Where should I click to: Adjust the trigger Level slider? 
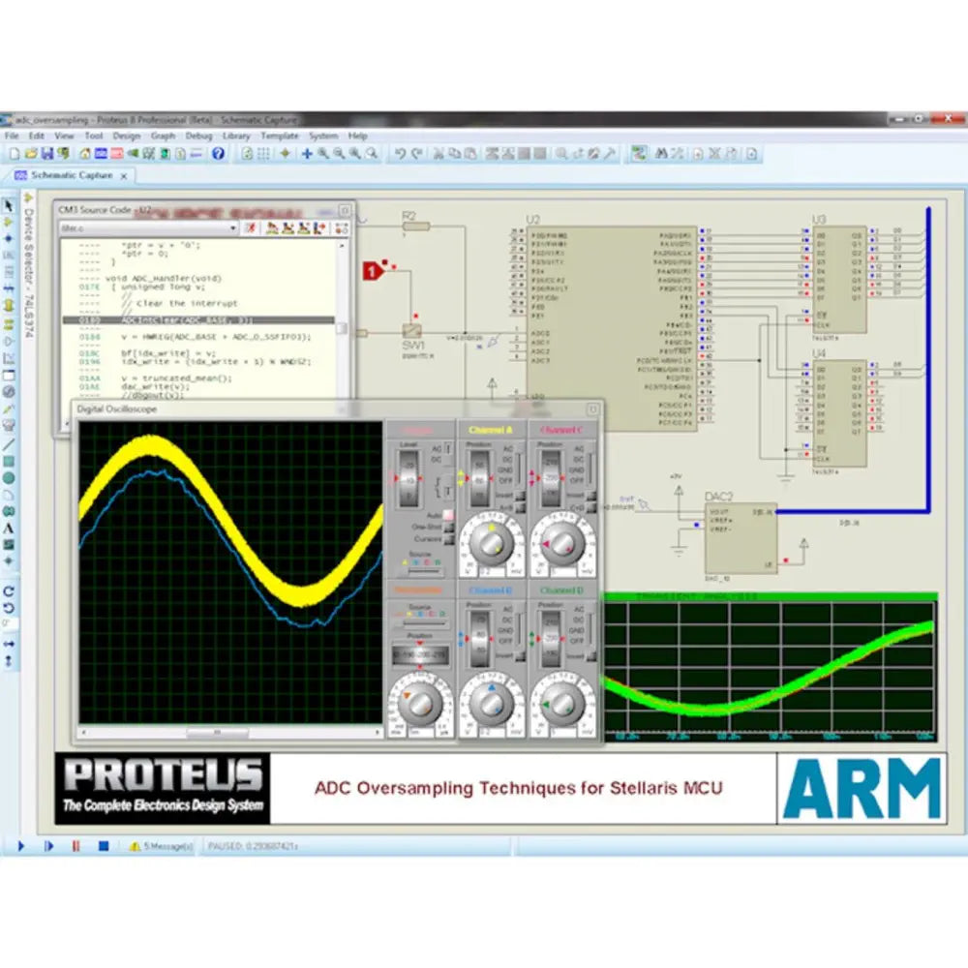pos(408,476)
